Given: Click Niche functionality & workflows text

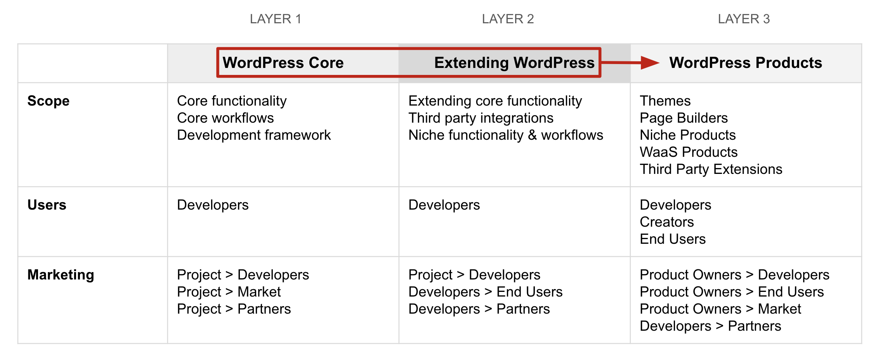Looking at the screenshot, I should click(x=506, y=135).
